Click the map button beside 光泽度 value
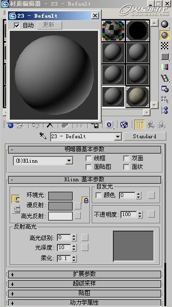 [x=85, y=248]
